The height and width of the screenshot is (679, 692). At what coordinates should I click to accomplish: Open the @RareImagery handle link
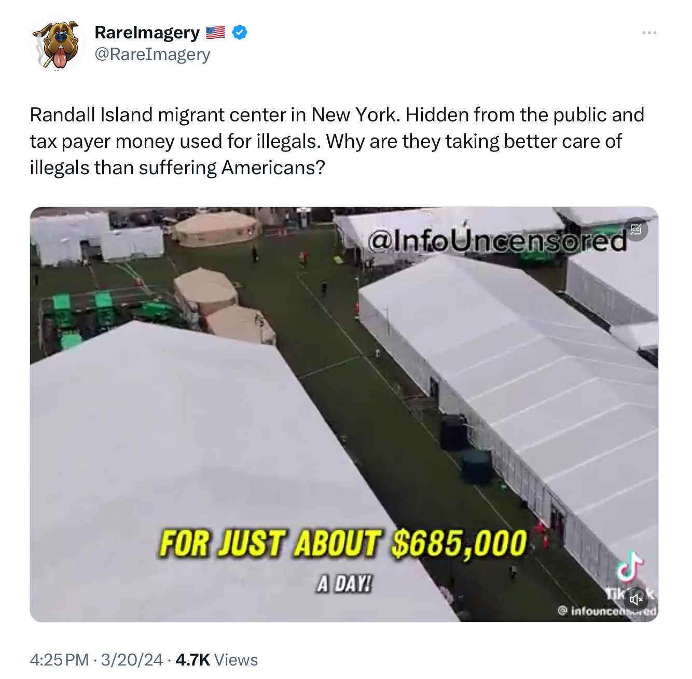(x=152, y=54)
